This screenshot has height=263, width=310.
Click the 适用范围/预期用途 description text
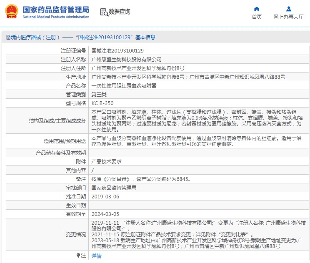coord(197,141)
